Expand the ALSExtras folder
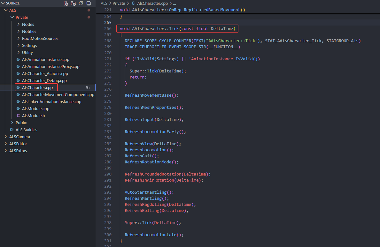This screenshot has height=247, width=380. tap(6, 151)
